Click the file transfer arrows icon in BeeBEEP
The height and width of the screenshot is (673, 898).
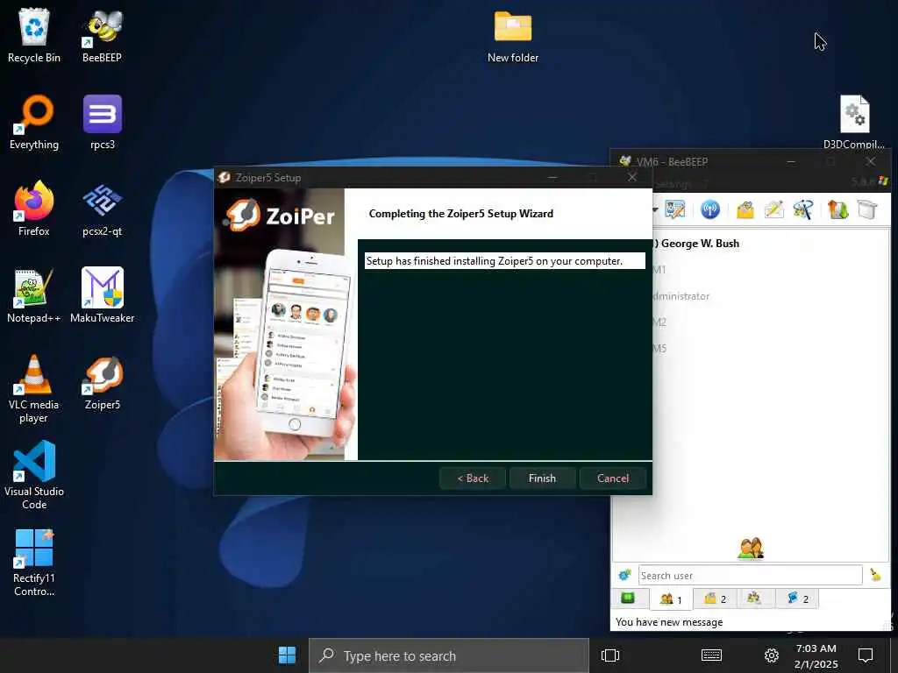tap(837, 209)
